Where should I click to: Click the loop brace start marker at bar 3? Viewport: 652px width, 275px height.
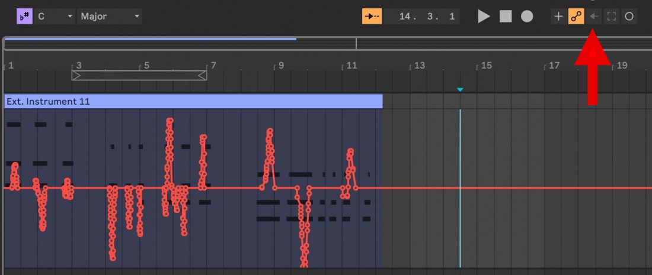76,75
